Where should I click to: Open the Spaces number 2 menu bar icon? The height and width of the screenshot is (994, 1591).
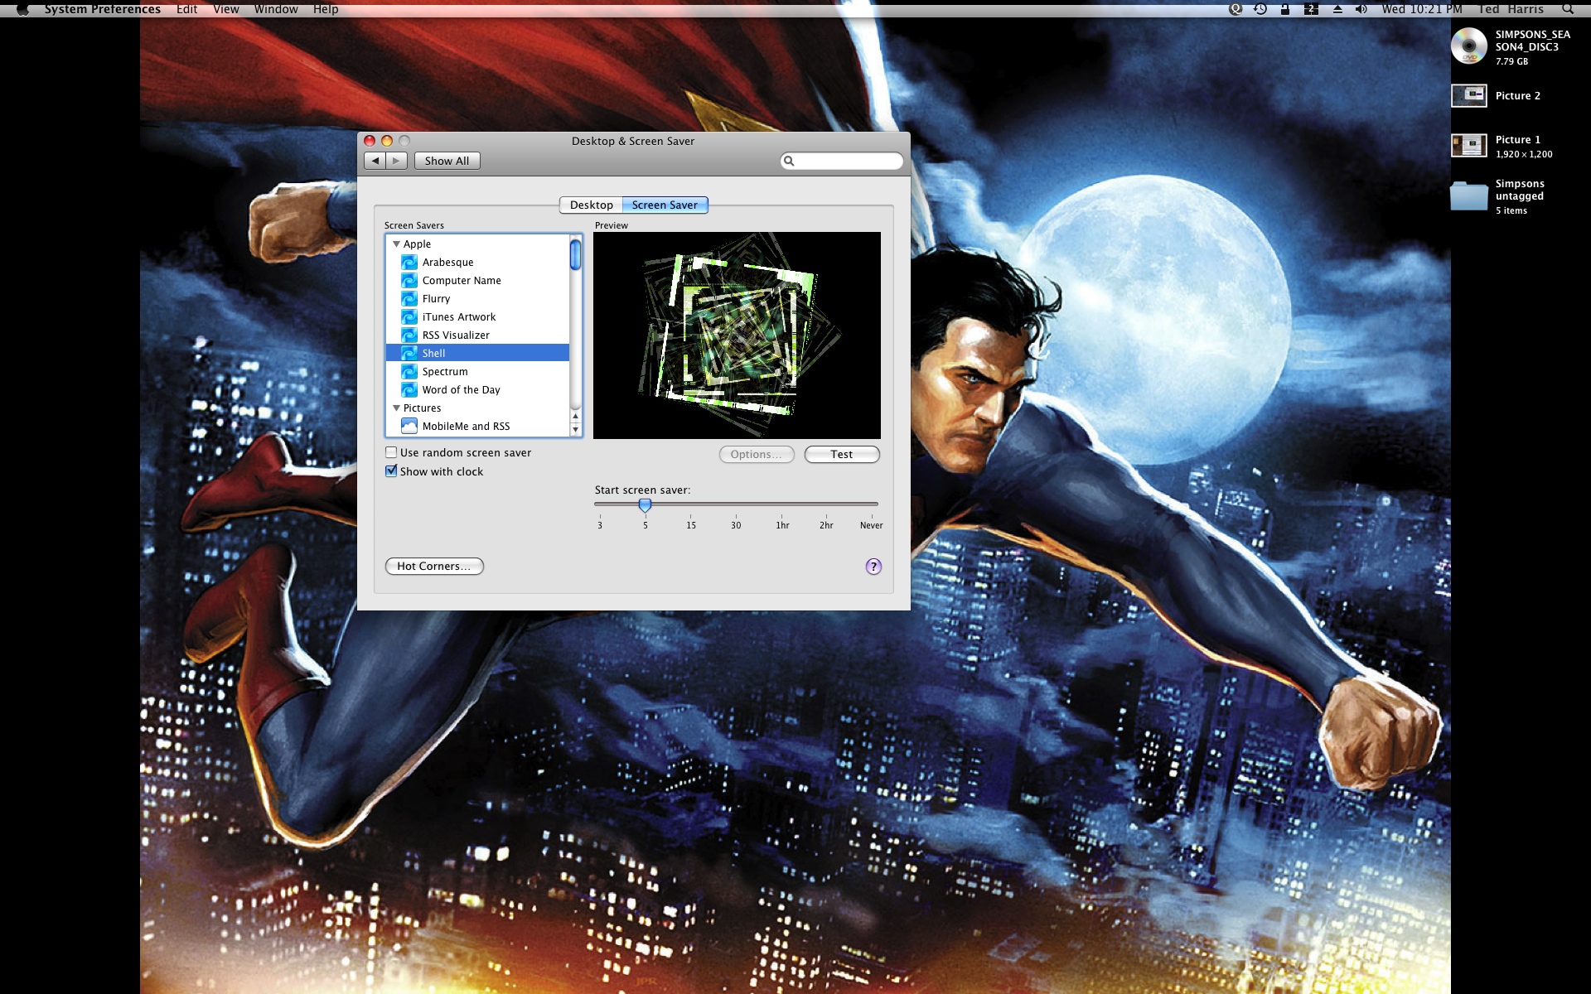[1311, 9]
